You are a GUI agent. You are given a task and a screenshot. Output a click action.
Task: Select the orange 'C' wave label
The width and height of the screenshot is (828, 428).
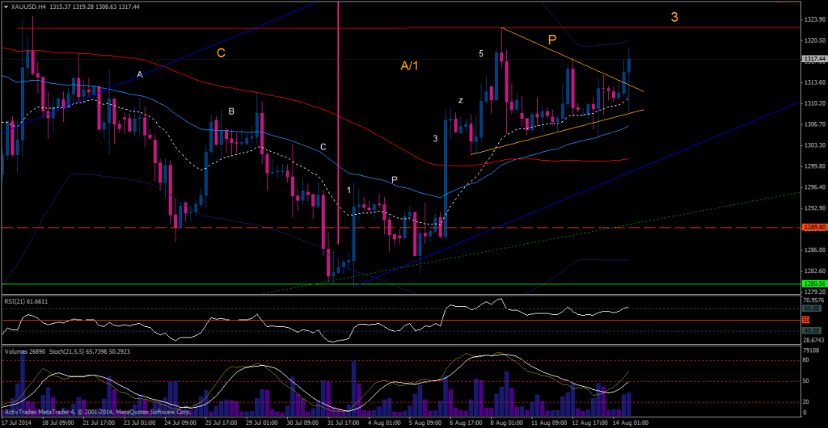222,52
